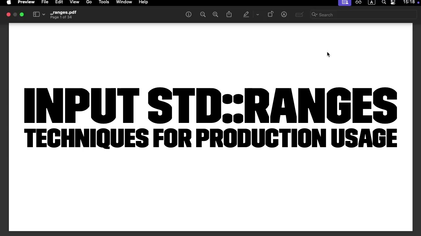421x236 pixels.
Task: Click the form filling toolbar icon
Action: coord(299,14)
